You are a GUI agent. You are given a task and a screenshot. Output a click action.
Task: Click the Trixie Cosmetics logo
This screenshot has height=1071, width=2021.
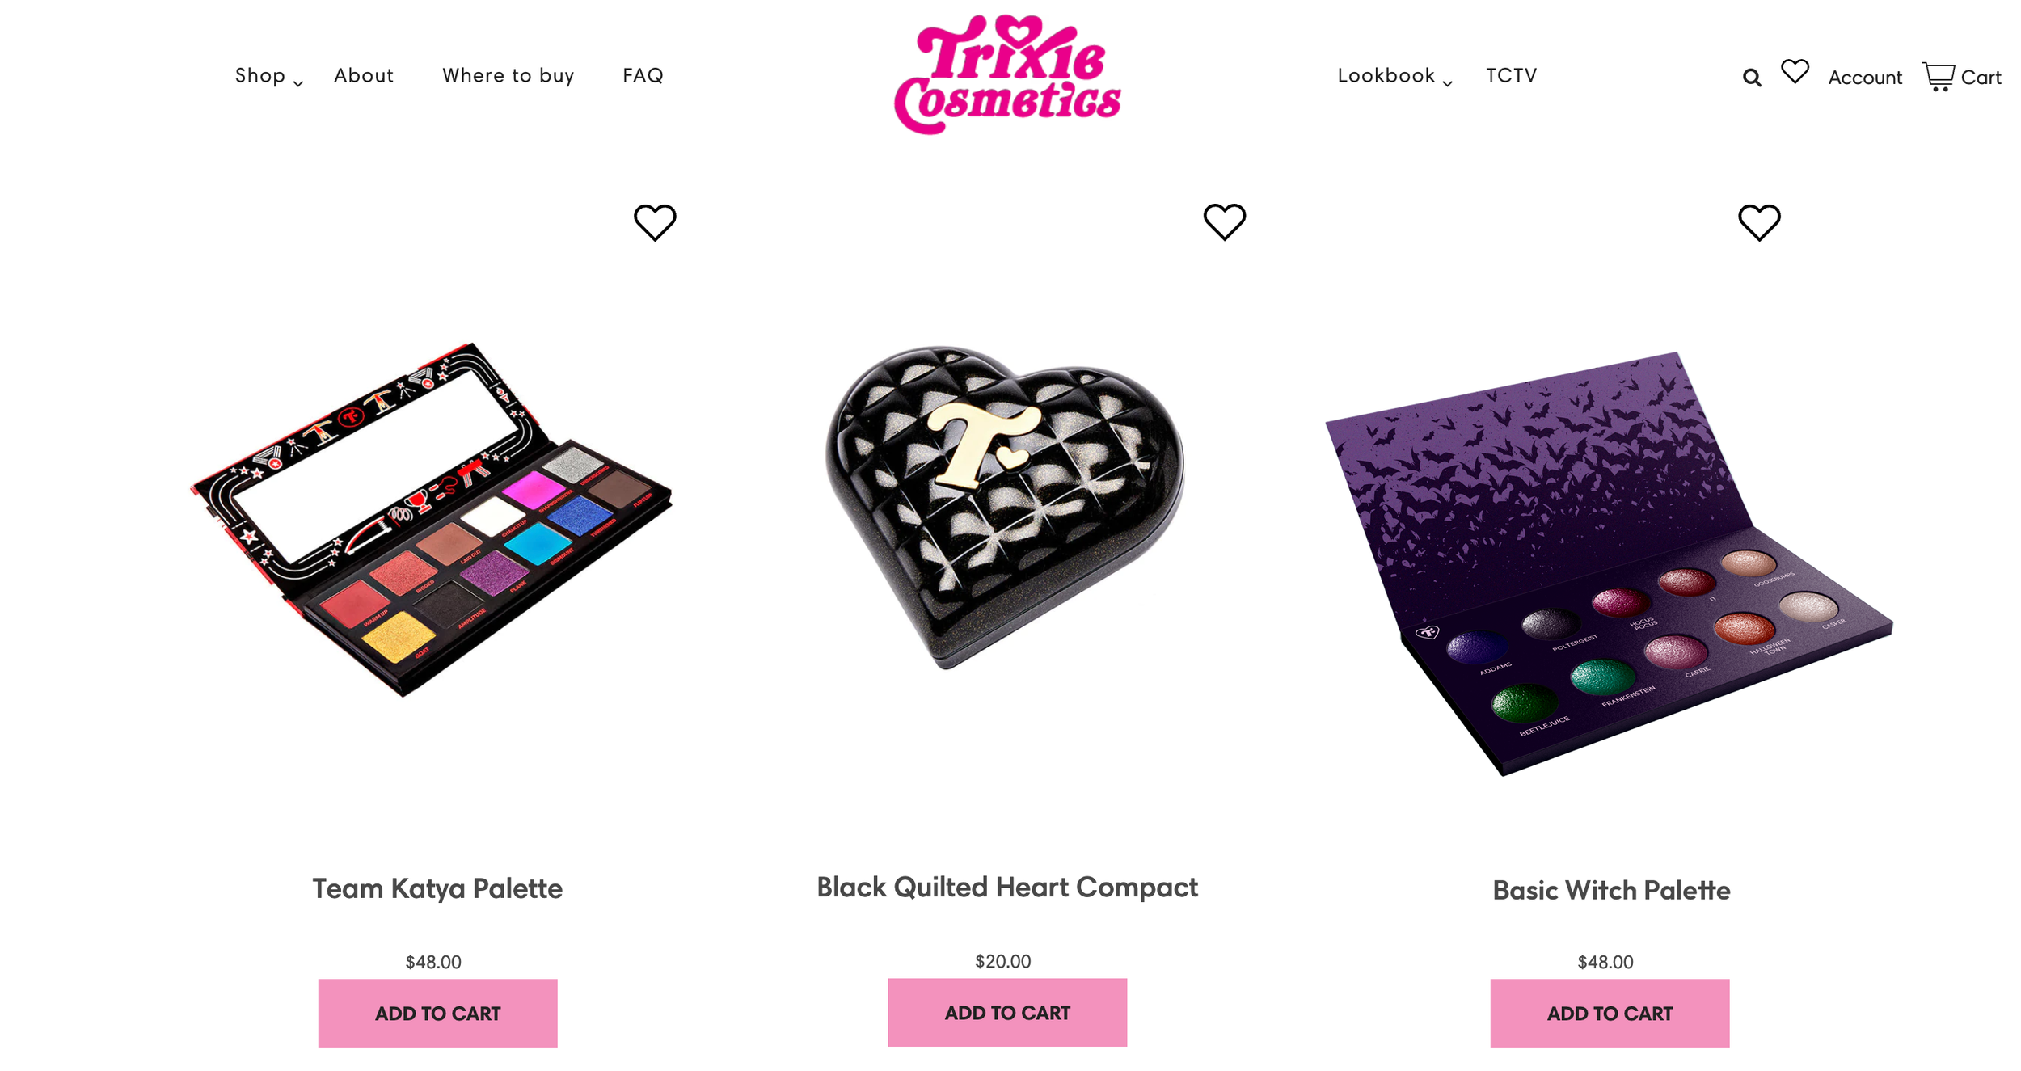tap(1007, 74)
